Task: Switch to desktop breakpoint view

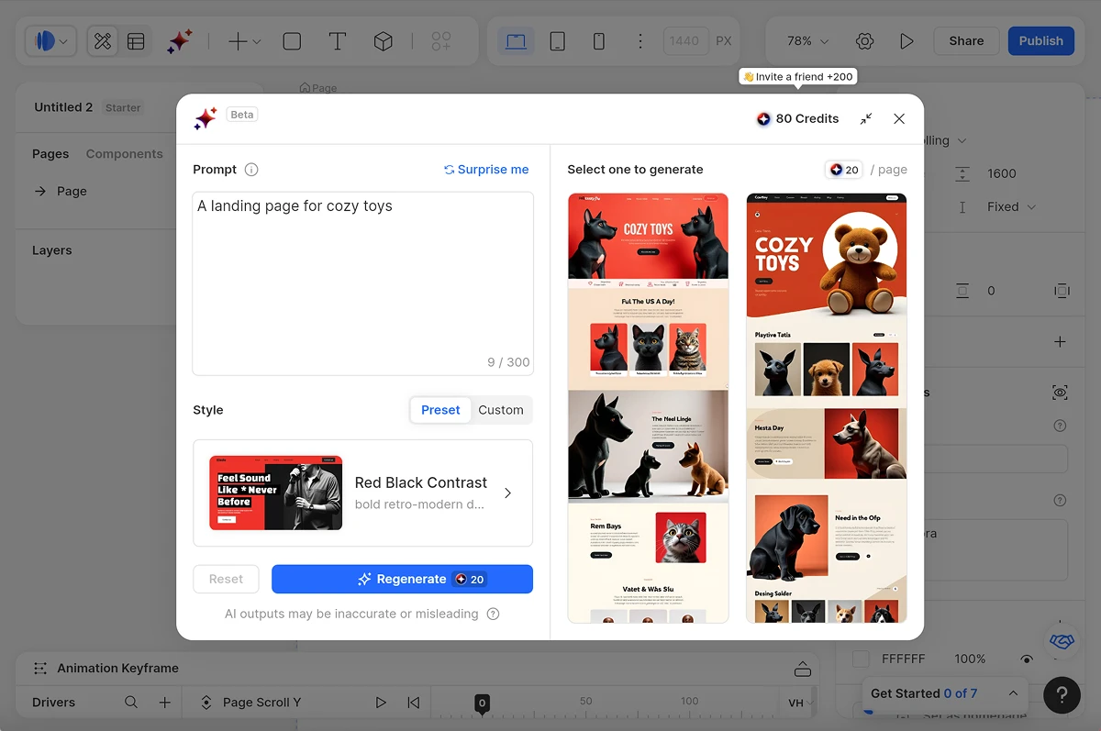Action: click(516, 41)
